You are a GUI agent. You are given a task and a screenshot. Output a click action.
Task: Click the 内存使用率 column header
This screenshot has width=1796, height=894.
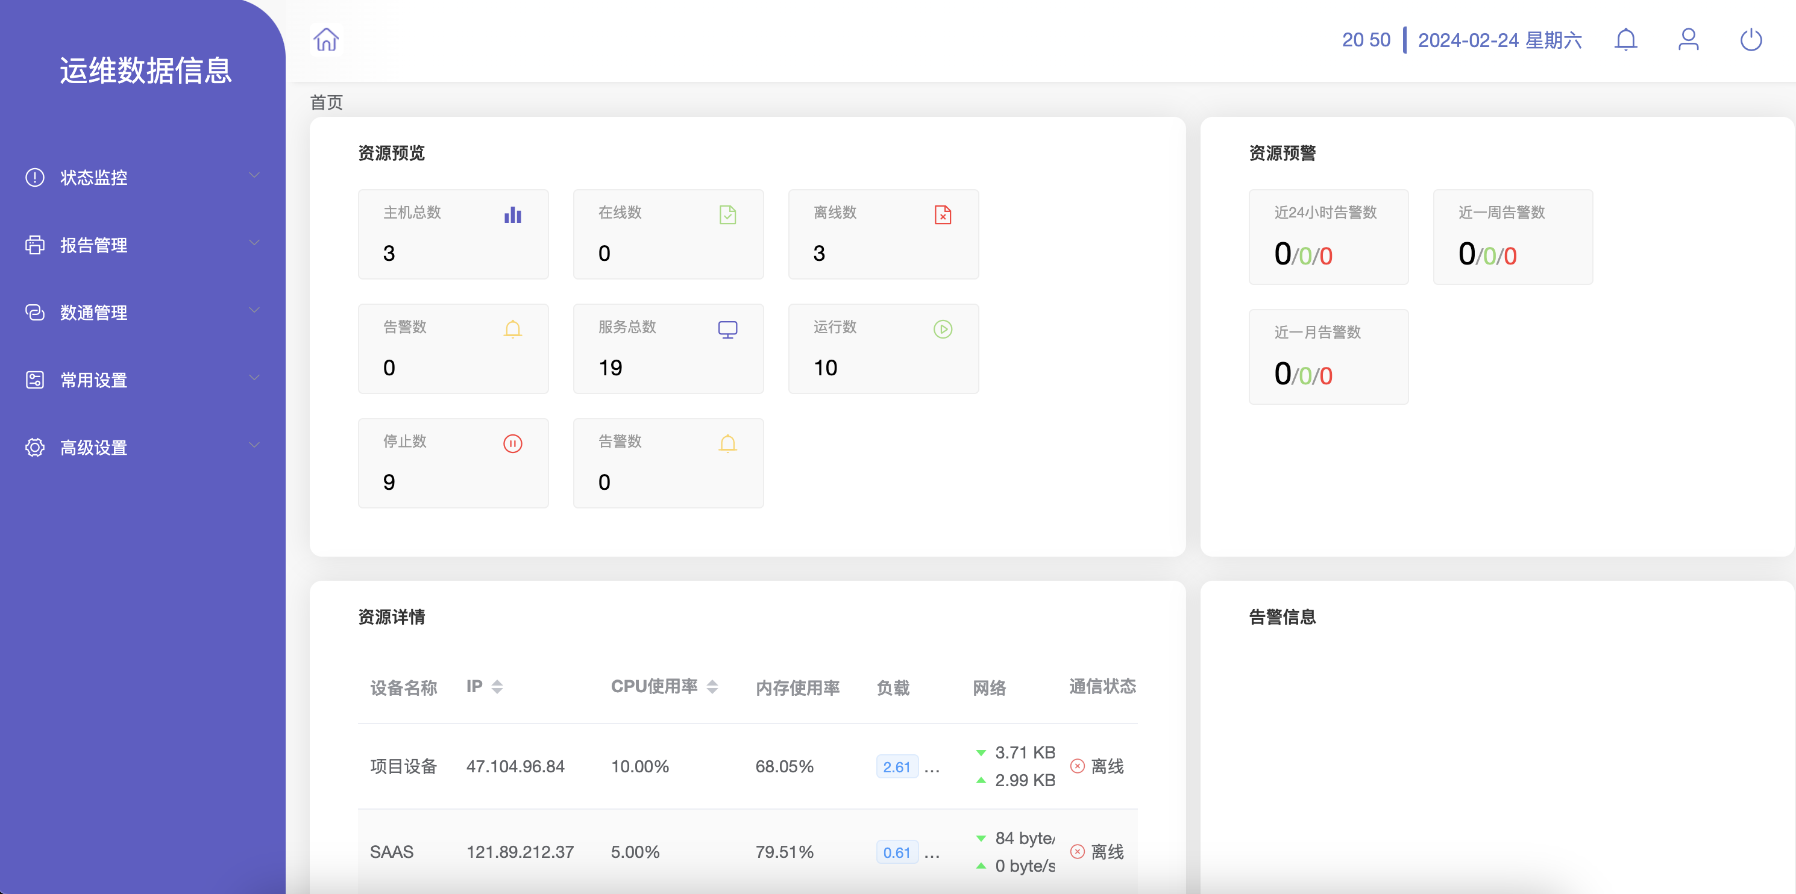(797, 688)
